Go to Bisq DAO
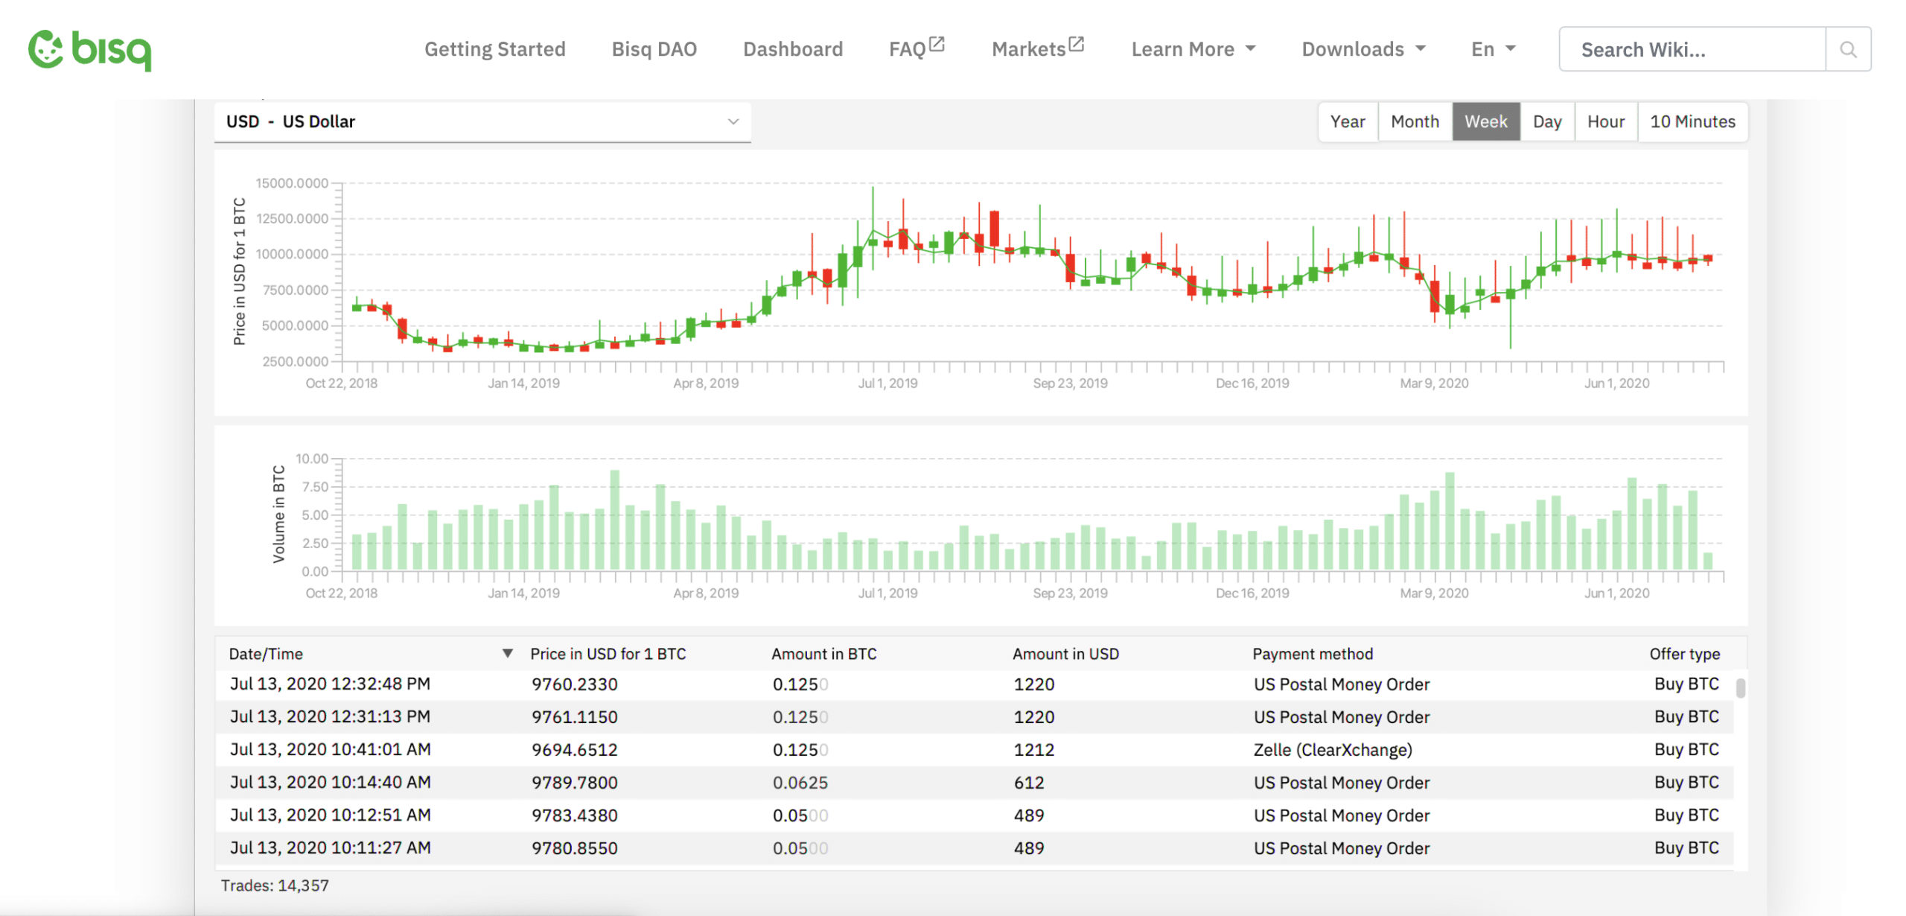This screenshot has height=916, width=1906. (x=654, y=49)
